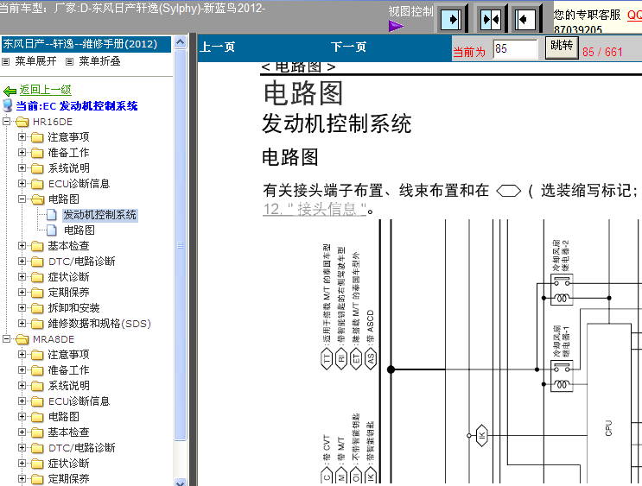This screenshot has height=486, width=642.
Task: Open the 接头信息 hyperlink
Action: click(315, 209)
